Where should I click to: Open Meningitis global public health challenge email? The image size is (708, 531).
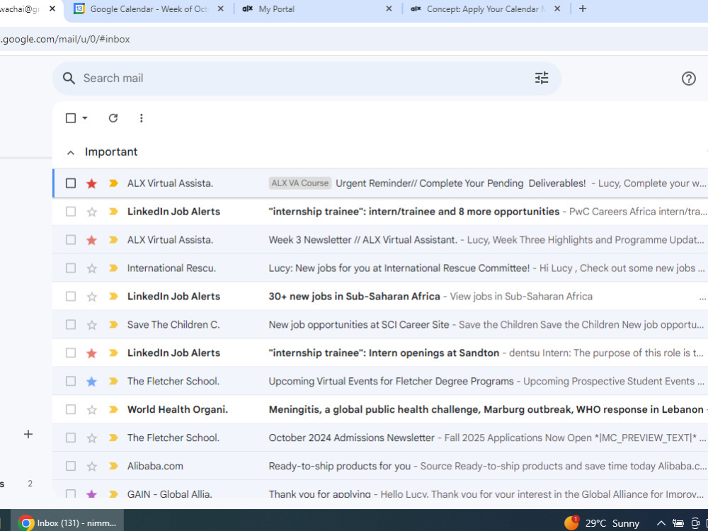pyautogui.click(x=380, y=409)
